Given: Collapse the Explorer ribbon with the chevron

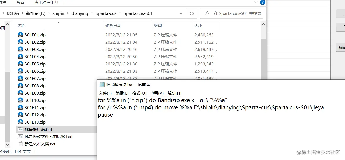Looking at the screenshot, I should tap(256, 2).
